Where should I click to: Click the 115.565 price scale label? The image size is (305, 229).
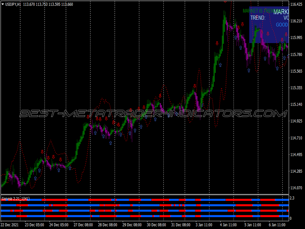click(296, 71)
